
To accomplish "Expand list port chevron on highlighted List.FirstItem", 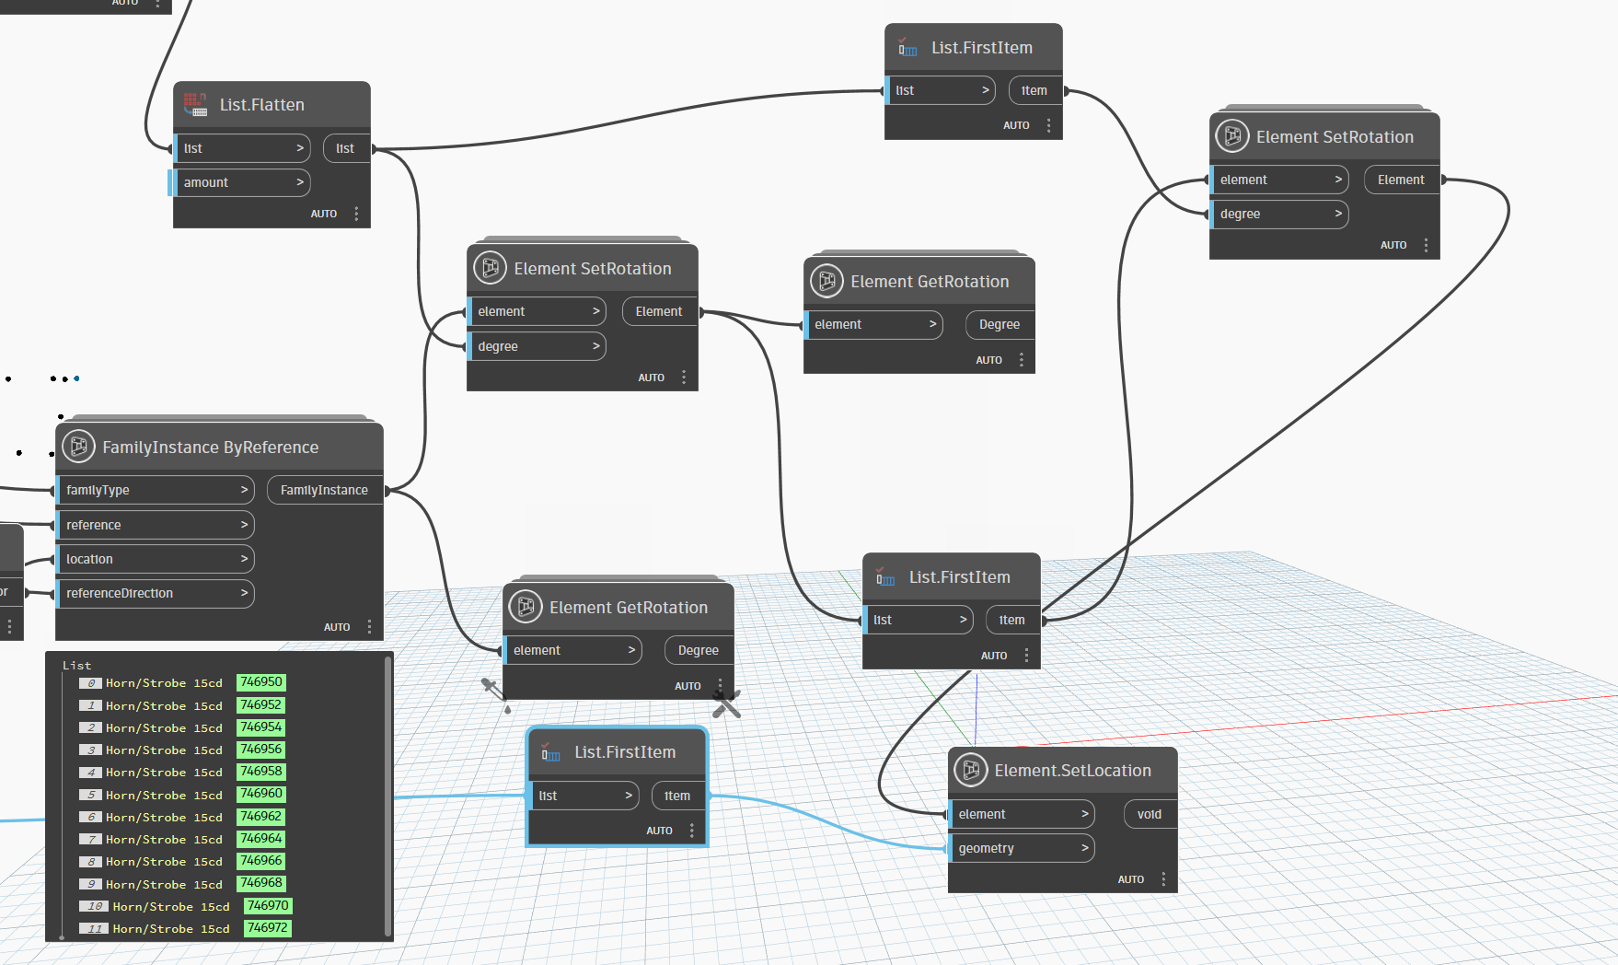I will coord(629,796).
